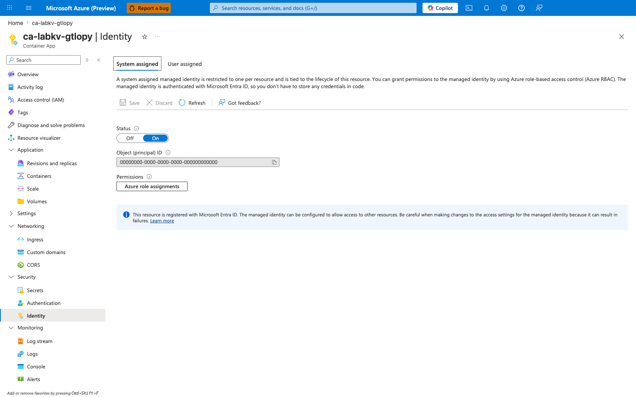Collapse the Security section
This screenshot has height=397, width=636.
pyautogui.click(x=11, y=277)
